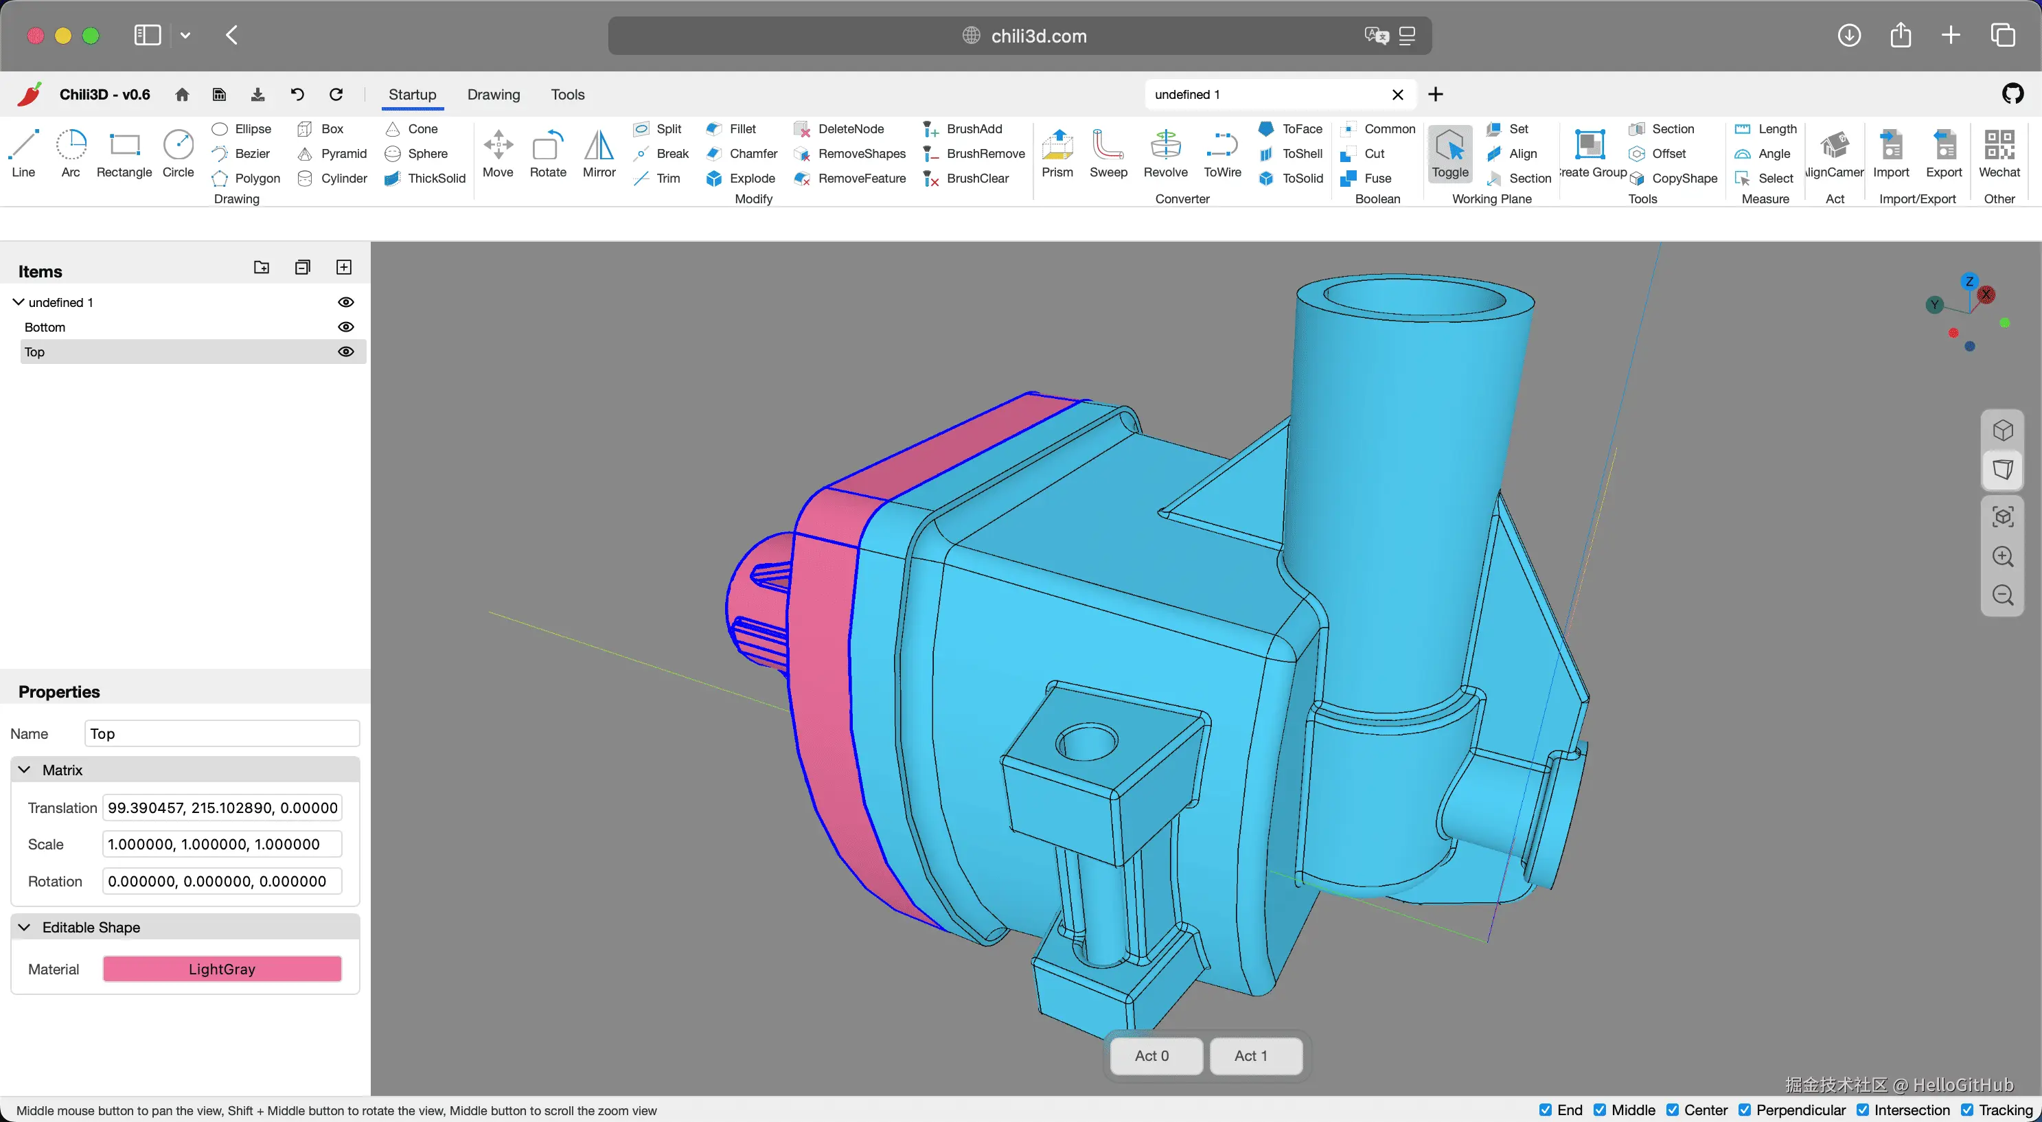Viewport: 2042px width, 1122px height.
Task: Switch to the Drawing ribbon tab
Action: pyautogui.click(x=493, y=94)
